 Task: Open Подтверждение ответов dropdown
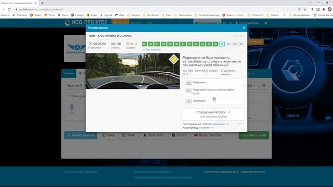(221, 124)
